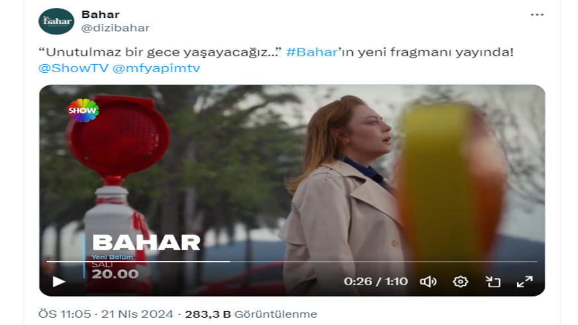This screenshot has width=578, height=325.
Task: Click the Bahar profile avatar
Action: (x=56, y=21)
